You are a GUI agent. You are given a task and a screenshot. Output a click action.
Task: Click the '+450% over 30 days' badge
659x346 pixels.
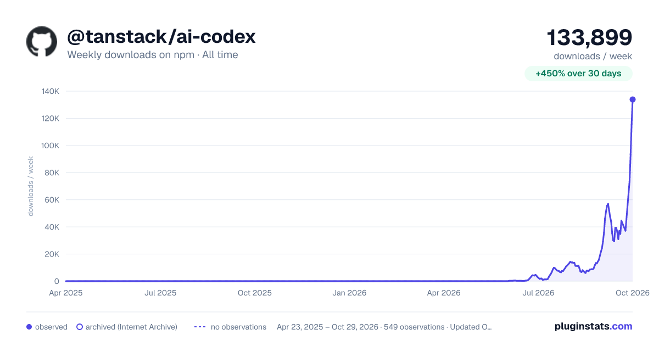[x=579, y=74]
